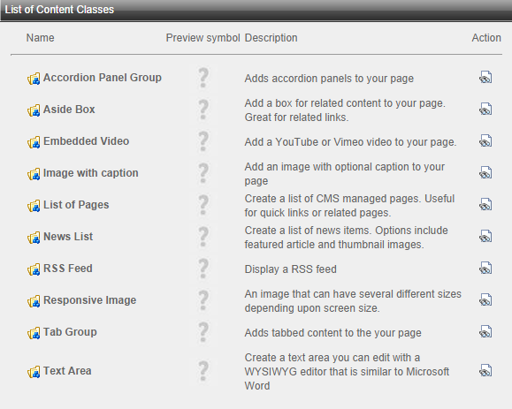Image resolution: width=512 pixels, height=409 pixels.
Task: Open the List of Pages content class
Action: [x=76, y=205]
